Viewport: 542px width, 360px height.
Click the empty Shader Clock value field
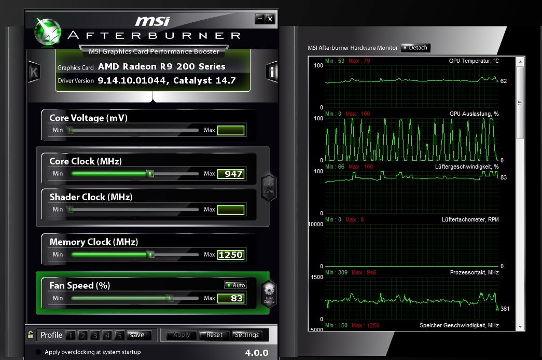pos(231,210)
